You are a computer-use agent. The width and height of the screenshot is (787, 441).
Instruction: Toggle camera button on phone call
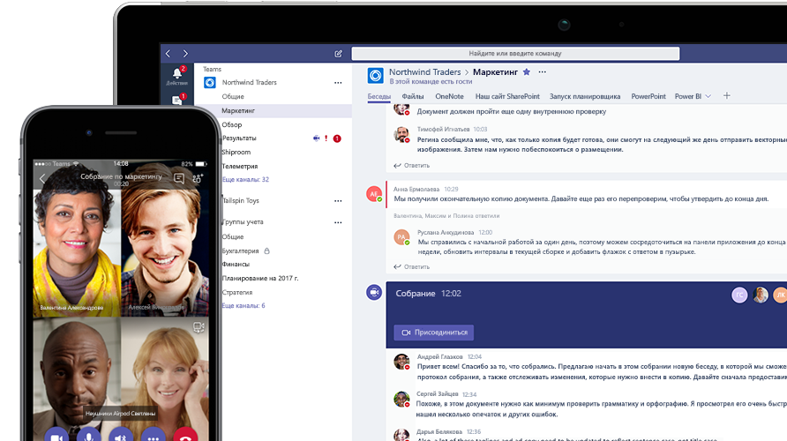56,436
